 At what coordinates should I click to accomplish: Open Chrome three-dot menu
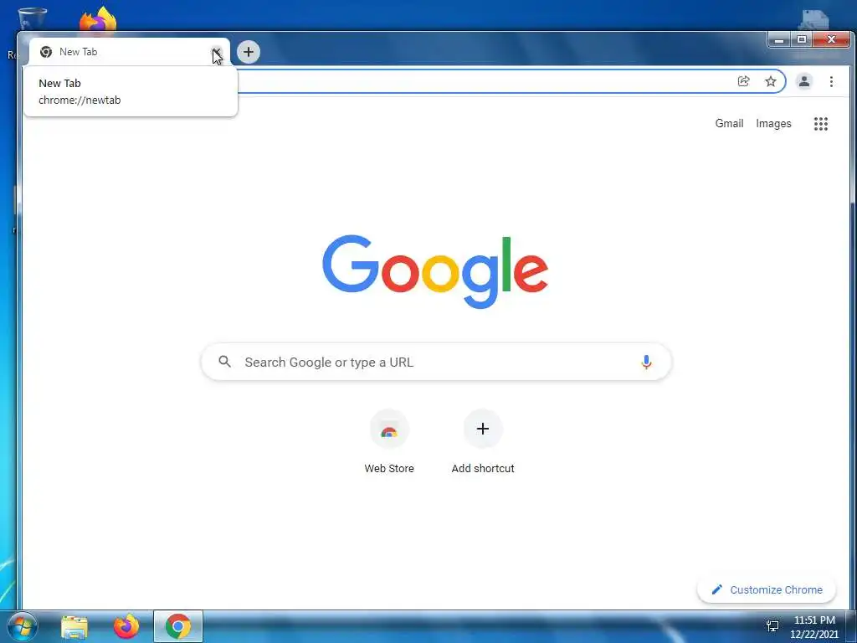point(831,81)
